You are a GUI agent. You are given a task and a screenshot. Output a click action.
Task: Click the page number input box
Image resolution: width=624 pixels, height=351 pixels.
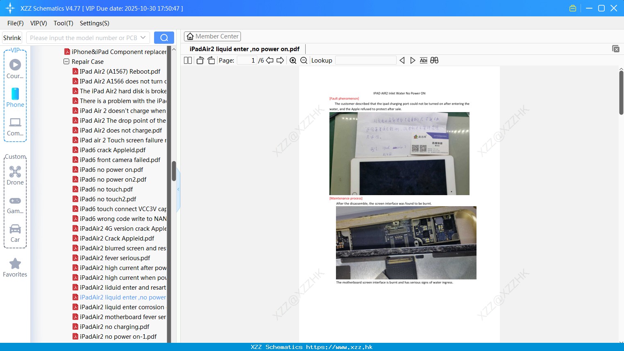coord(247,61)
